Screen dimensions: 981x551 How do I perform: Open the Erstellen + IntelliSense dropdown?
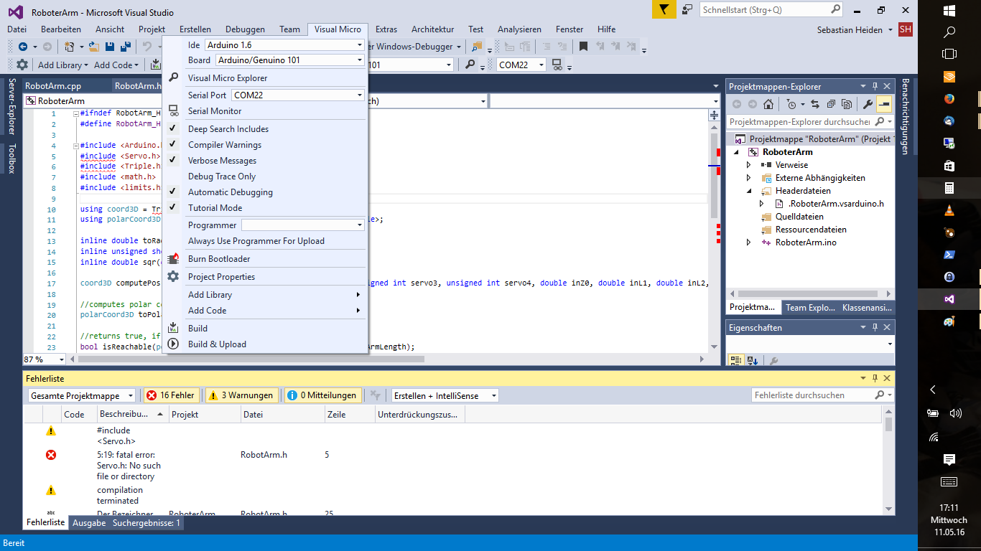click(x=445, y=395)
